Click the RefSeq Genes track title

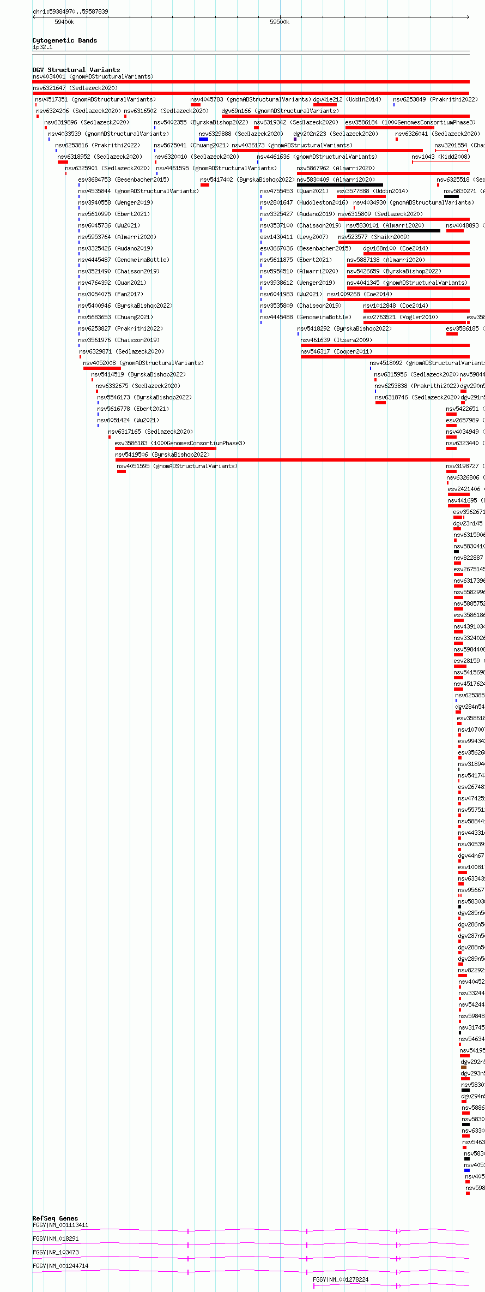(x=55, y=1218)
